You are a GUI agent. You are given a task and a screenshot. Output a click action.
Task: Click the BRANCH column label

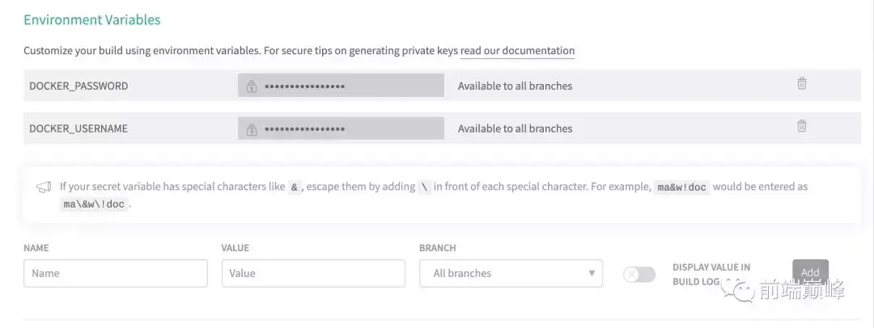437,248
